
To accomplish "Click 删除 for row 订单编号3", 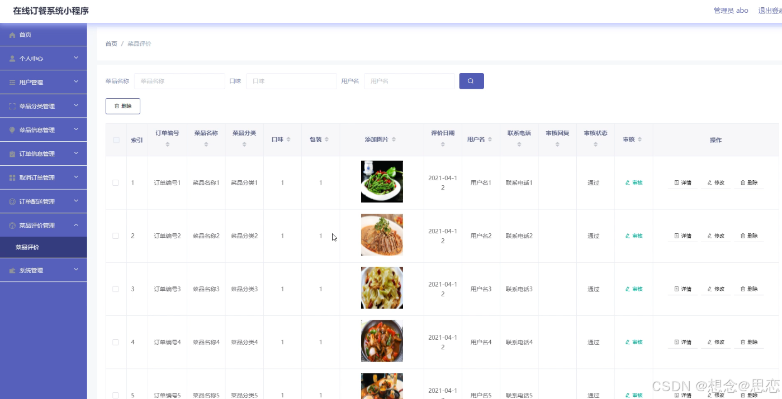I will point(749,289).
